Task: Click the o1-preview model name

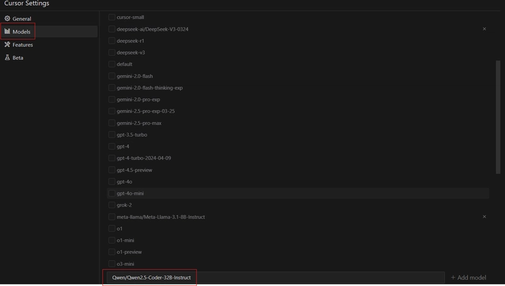Action: coord(129,252)
